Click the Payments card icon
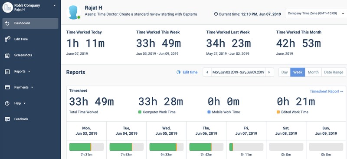 pyautogui.click(x=7, y=87)
